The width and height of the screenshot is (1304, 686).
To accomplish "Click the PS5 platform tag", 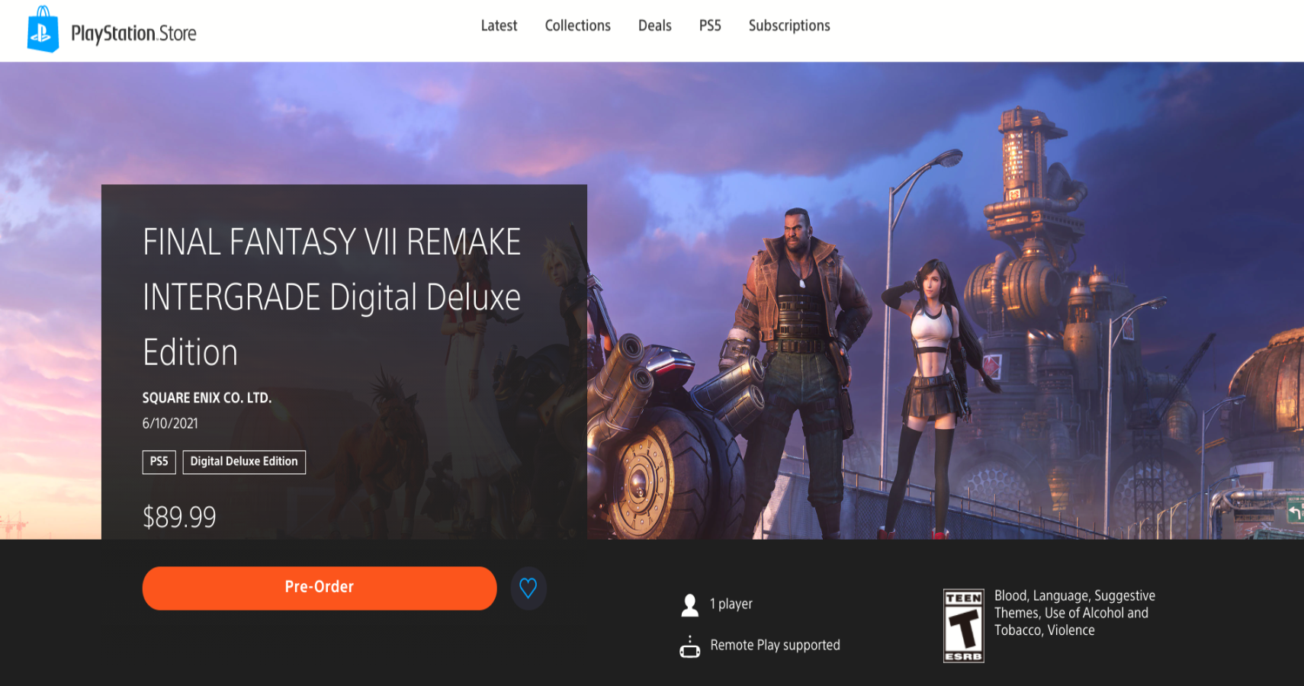I will tap(159, 462).
